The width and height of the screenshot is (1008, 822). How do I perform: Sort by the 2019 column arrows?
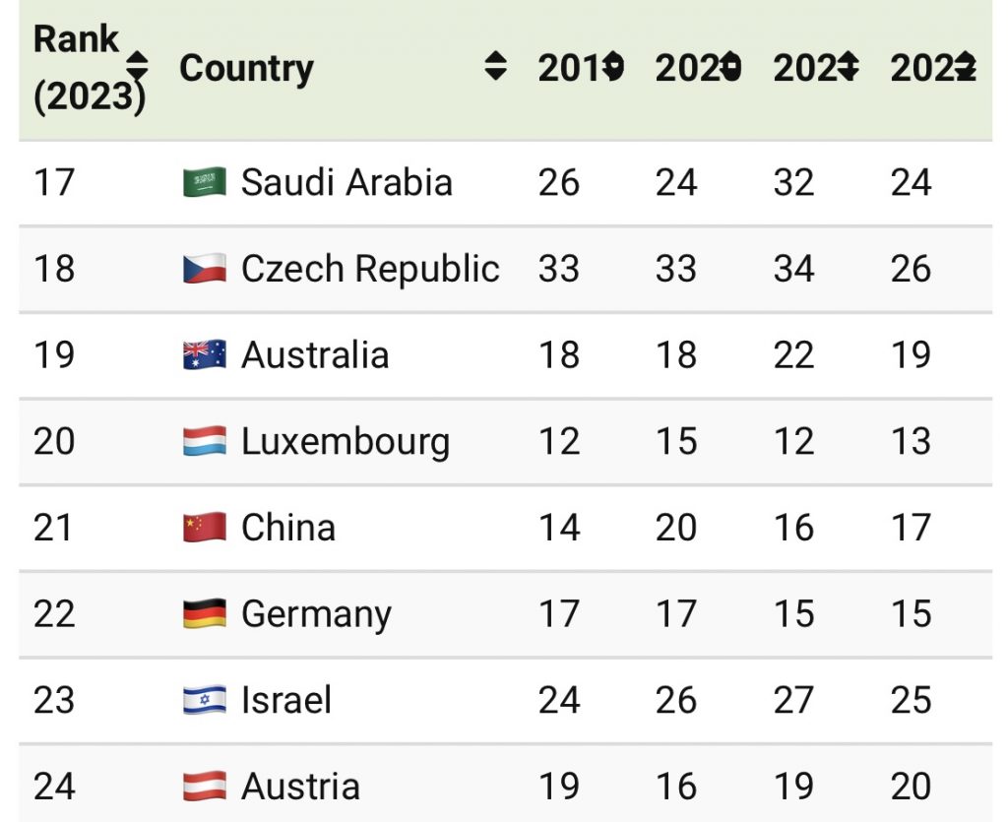click(613, 67)
